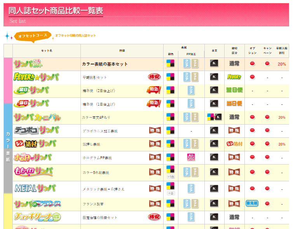Image resolution: width=293 pixels, height=229 pixels.
Task: Open the デコボコサンバ set logo
Action: click(x=36, y=130)
